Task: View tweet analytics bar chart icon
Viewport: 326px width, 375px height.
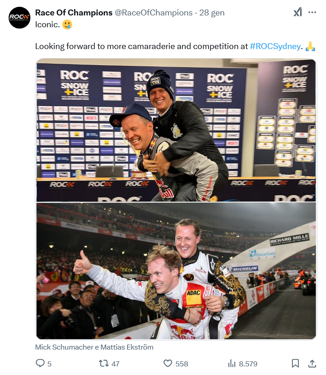Action: click(232, 364)
